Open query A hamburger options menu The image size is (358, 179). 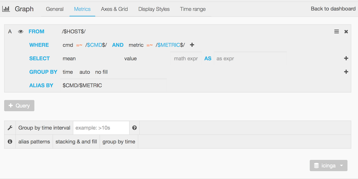point(337,32)
